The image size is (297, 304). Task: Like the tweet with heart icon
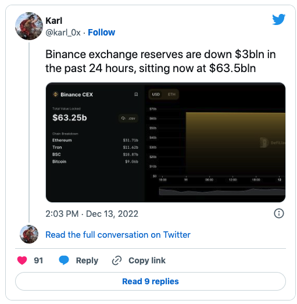pos(22,260)
